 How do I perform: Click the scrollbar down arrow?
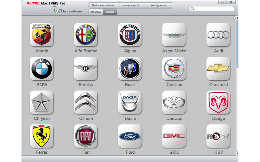pyautogui.click(x=237, y=153)
